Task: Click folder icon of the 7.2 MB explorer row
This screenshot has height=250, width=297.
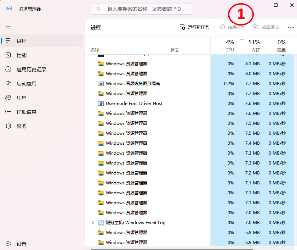Action: point(101,173)
